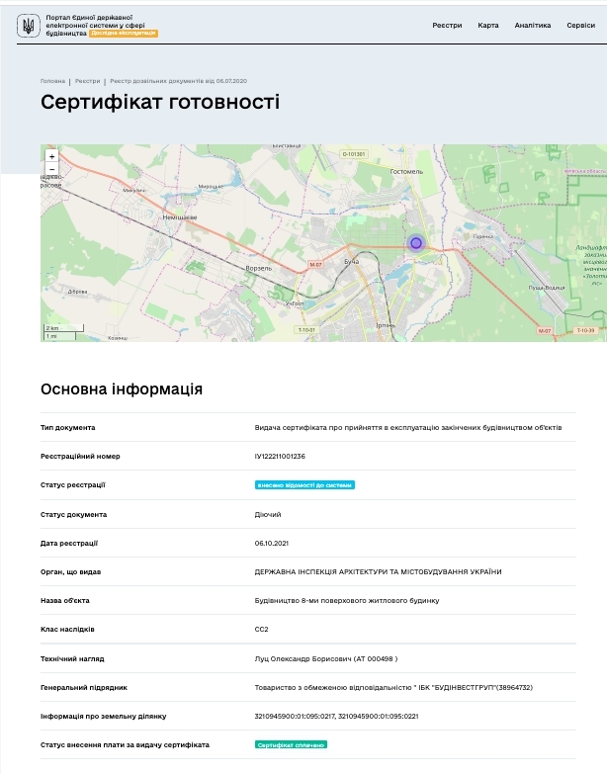The image size is (607, 774).
Task: Select issuing body ДЕРЖАВНА ІНСПЕКЦІЯ АРХІТЕКТУРИ value
Action: (x=378, y=571)
